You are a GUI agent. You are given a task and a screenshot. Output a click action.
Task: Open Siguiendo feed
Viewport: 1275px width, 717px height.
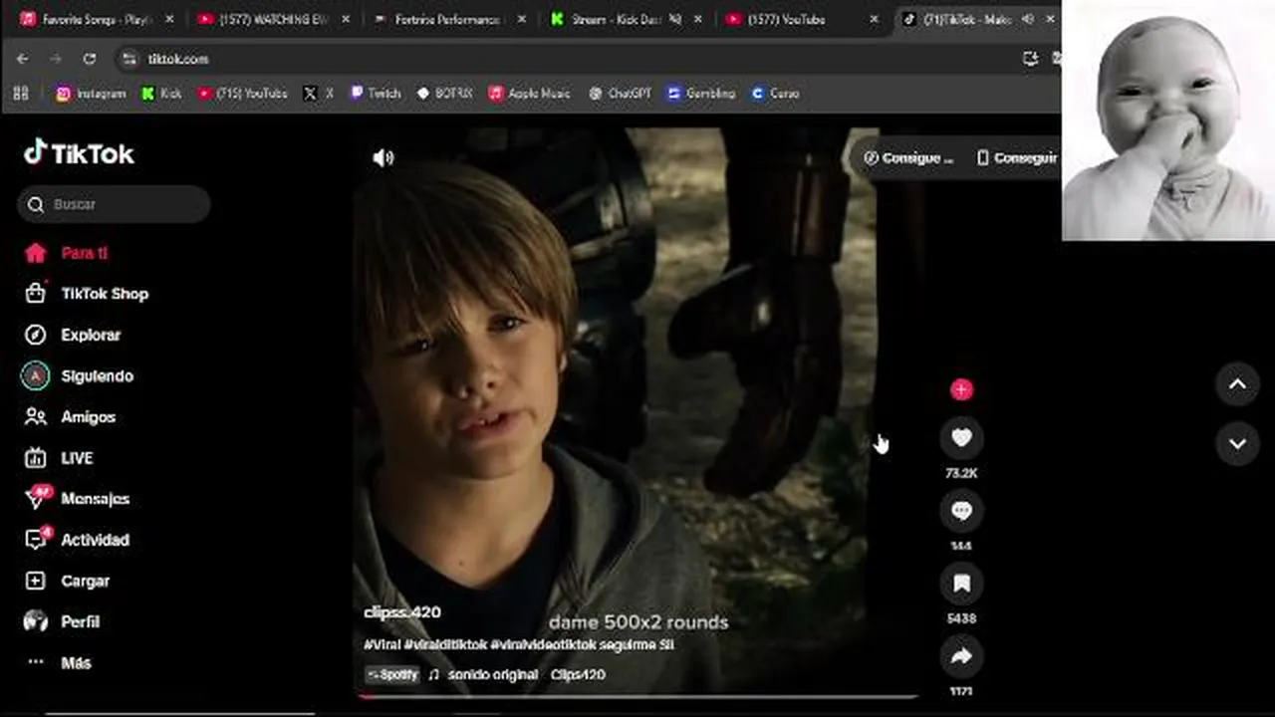78,375
